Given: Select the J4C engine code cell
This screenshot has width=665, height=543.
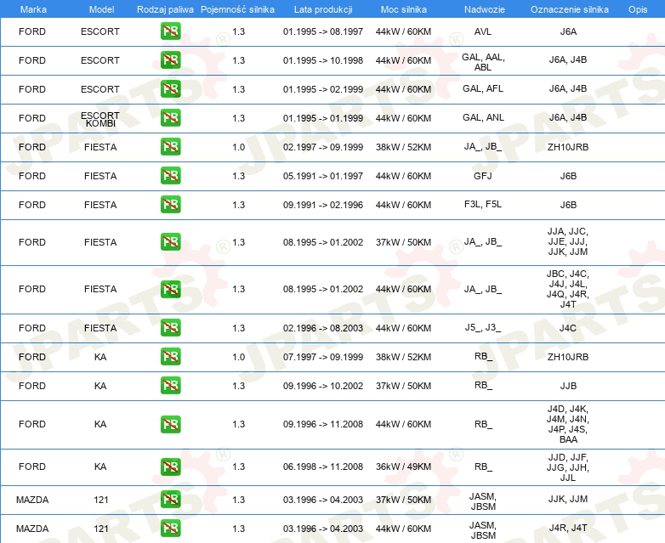Looking at the screenshot, I should click(x=568, y=328).
